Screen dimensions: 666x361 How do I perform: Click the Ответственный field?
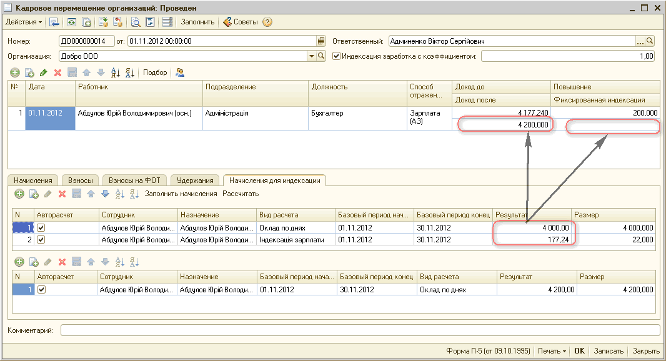coord(512,41)
